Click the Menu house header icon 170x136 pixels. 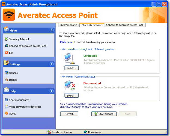(6, 29)
